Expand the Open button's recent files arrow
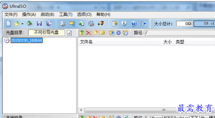 pyautogui.click(x=22, y=24)
